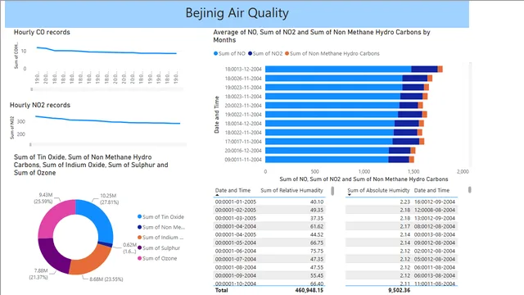
Task: Click the 20:0016-12-2004 bar
Action: 341,151
